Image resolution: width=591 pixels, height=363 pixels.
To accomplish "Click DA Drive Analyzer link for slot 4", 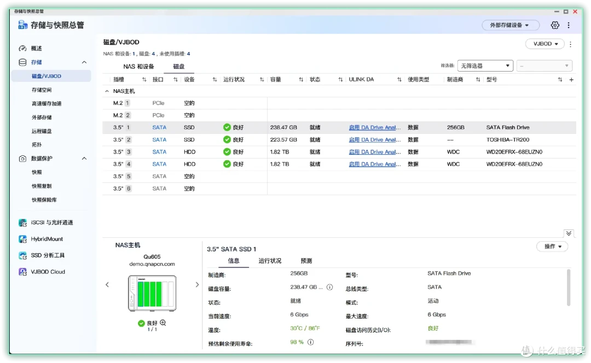I will click(x=375, y=164).
